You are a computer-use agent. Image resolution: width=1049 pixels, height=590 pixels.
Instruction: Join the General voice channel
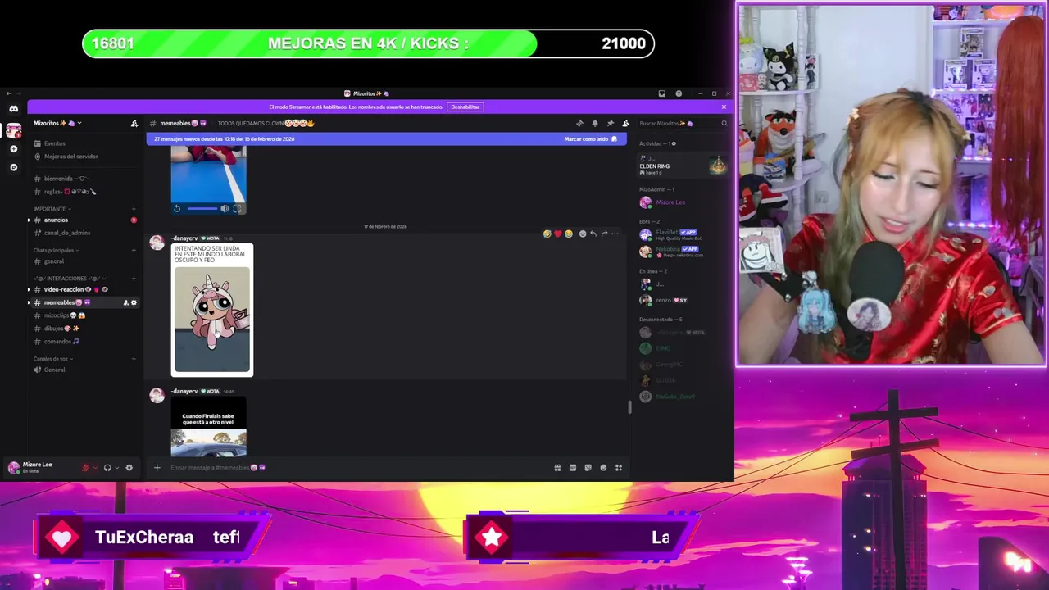[84, 370]
